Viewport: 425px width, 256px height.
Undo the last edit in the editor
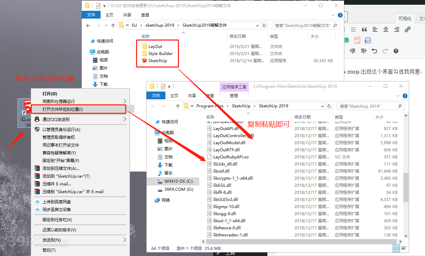click(x=374, y=51)
